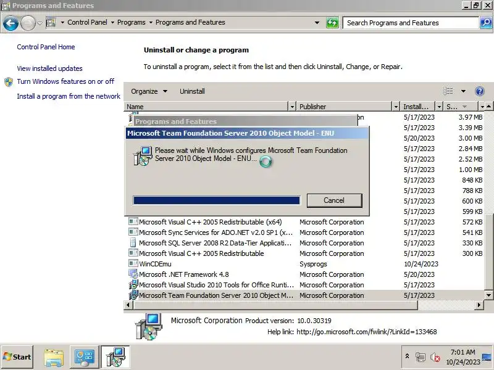
Task: Cancel the Team Foundation Server configuration dialog
Action: point(334,200)
